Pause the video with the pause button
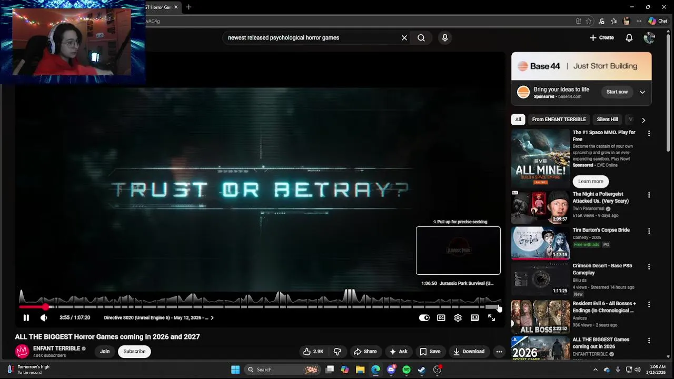The image size is (674, 379). point(26,317)
